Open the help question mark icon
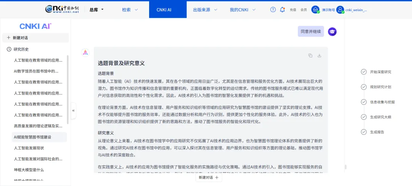 tap(273, 10)
